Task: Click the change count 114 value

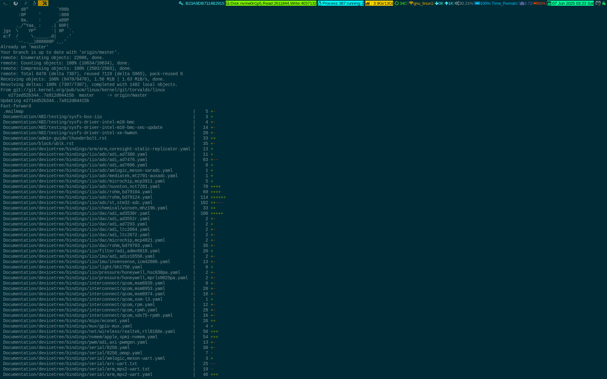Action: (204, 197)
